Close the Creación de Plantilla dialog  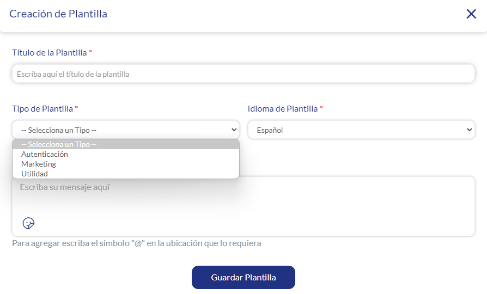471,14
